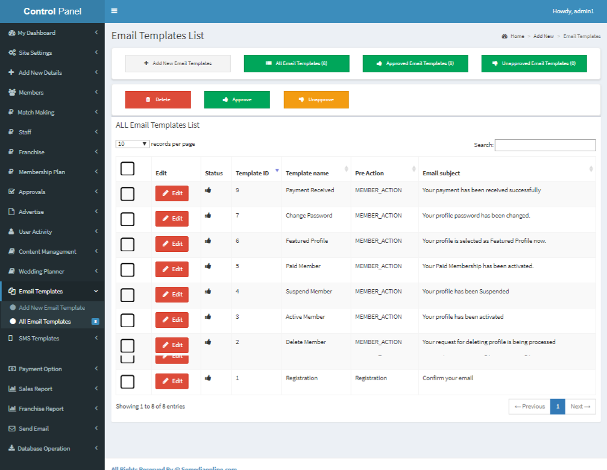Click Edit for the Featured Profile template
This screenshot has width=607, height=470.
[x=172, y=243]
